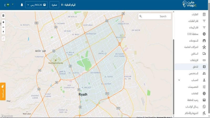Reset map bearing with compass button
Image resolution: width=210 pixels, height=118 pixels.
pos(3,32)
